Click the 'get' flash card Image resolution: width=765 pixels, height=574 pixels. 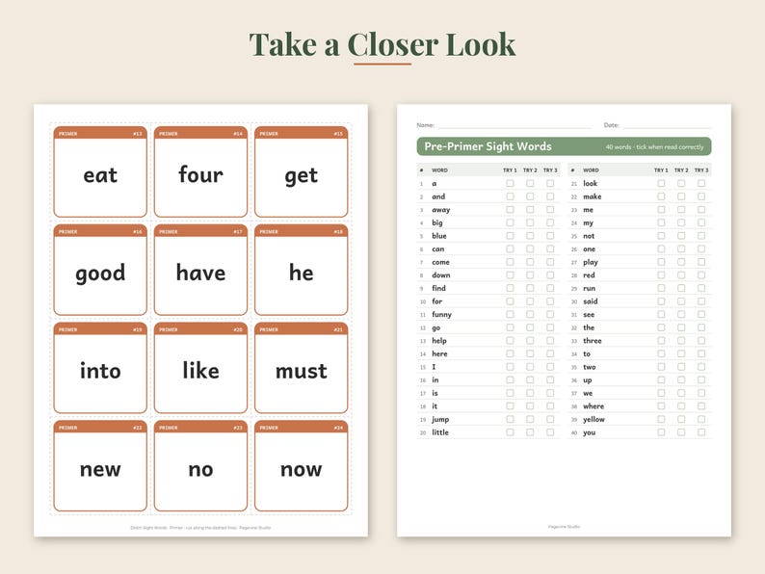click(x=301, y=171)
